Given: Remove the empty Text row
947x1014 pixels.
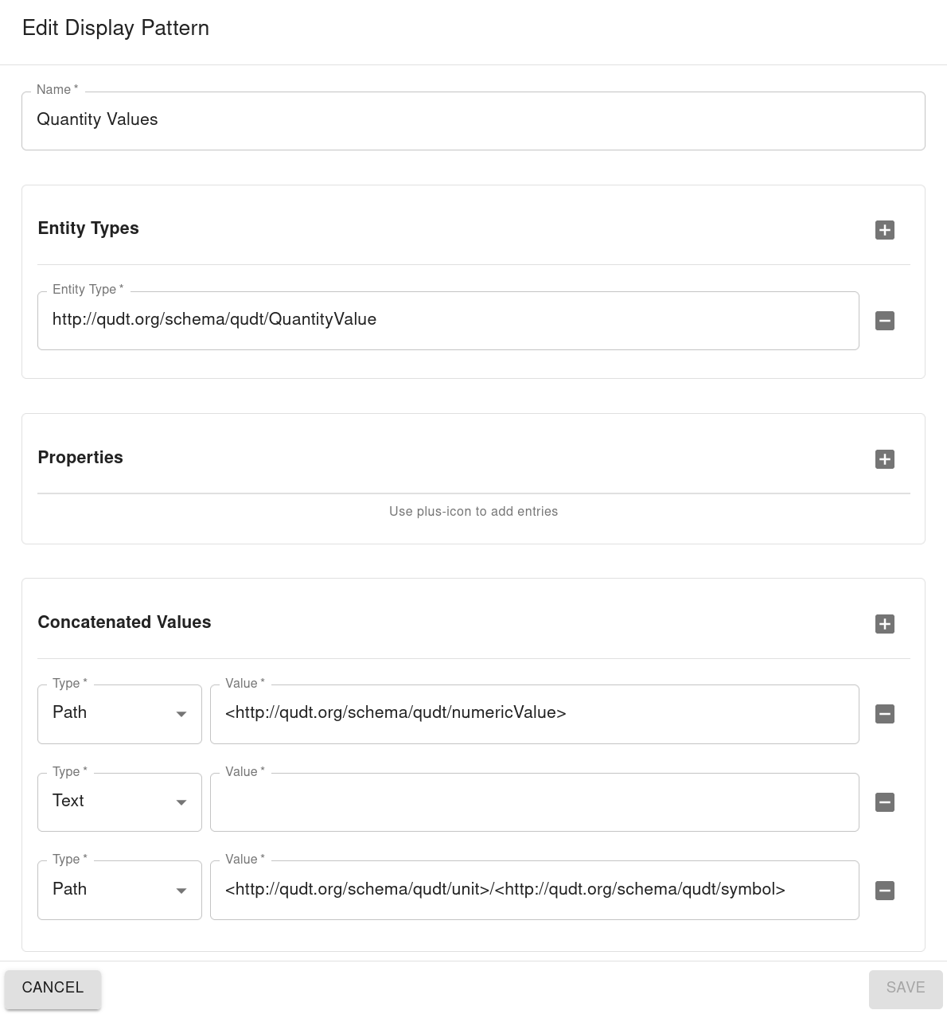Looking at the screenshot, I should click(884, 802).
